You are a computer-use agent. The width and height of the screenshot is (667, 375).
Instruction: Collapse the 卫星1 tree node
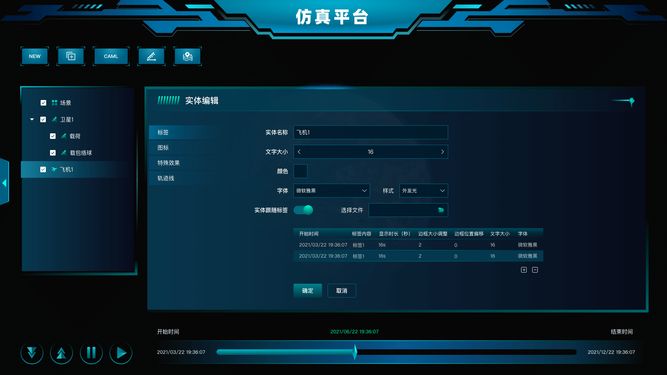(32, 119)
